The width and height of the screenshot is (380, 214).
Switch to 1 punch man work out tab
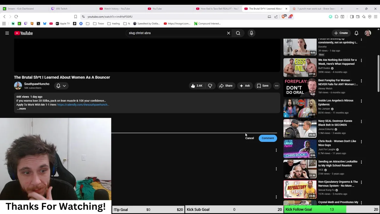pos(314,9)
